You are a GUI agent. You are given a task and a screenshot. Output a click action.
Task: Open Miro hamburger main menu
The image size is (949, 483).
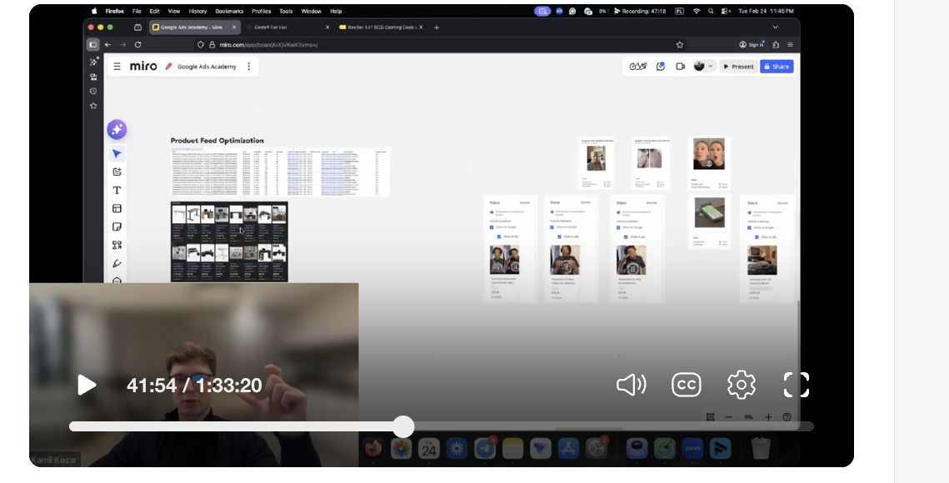click(x=117, y=67)
